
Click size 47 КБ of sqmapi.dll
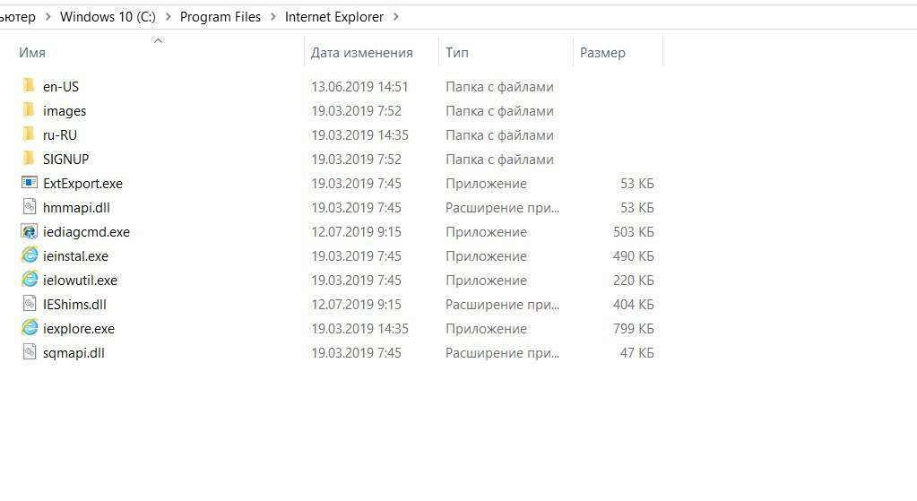[x=636, y=353]
